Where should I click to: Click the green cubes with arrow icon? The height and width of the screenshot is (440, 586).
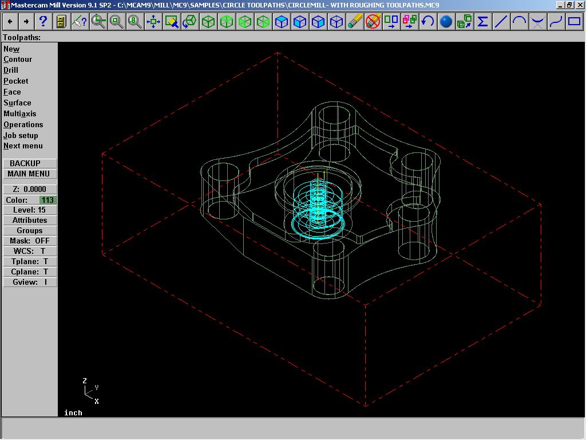[x=464, y=22]
